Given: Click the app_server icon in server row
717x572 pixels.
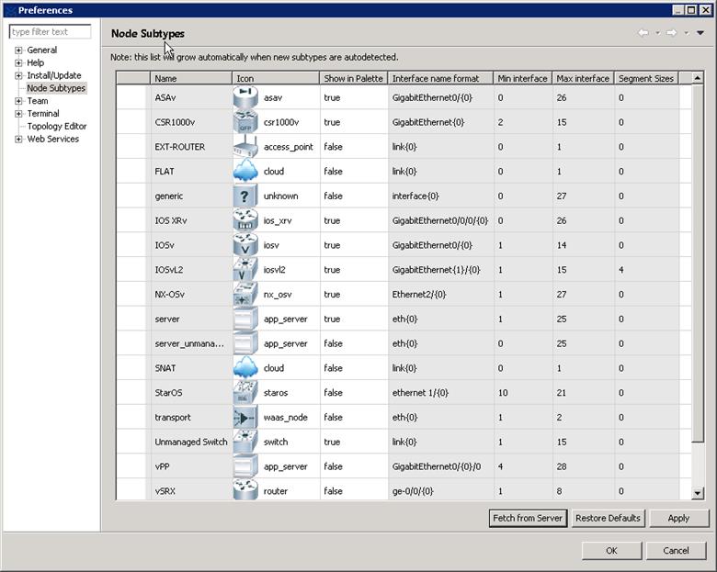Looking at the screenshot, I should point(245,319).
